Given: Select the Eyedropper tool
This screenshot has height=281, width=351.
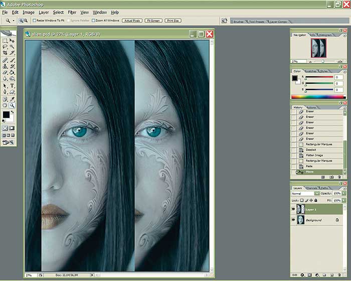Looking at the screenshot, I should (12, 99).
